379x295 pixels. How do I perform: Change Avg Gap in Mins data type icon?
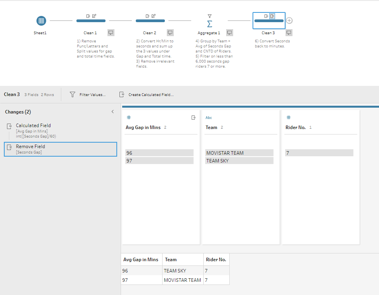129,117
